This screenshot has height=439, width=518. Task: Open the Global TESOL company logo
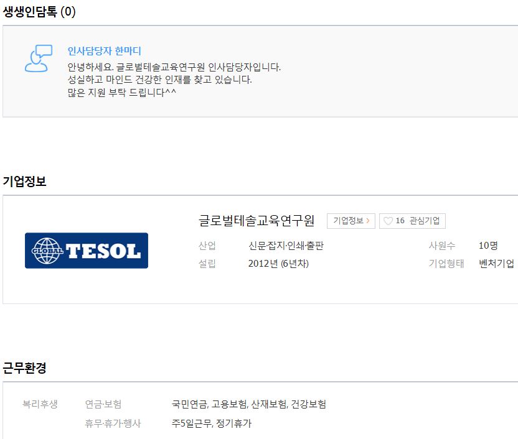(87, 251)
